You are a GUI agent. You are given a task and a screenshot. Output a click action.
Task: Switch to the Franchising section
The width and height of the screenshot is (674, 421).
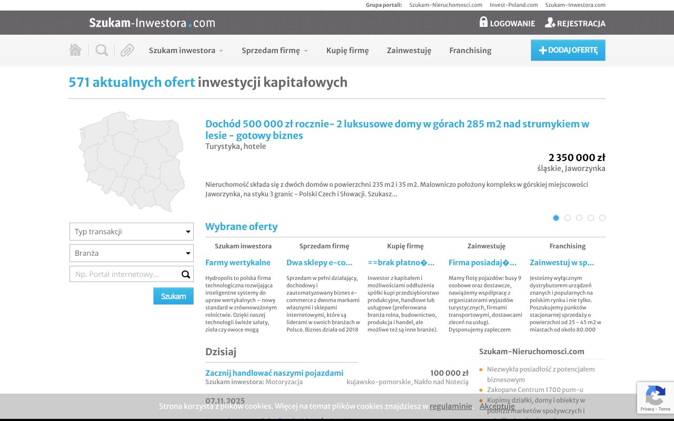click(x=470, y=51)
